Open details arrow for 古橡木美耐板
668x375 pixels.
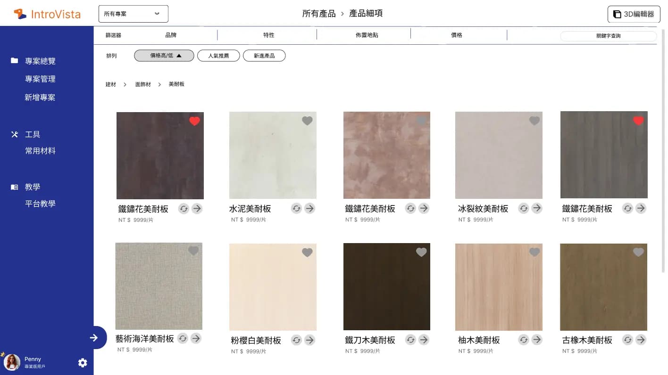pyautogui.click(x=641, y=340)
